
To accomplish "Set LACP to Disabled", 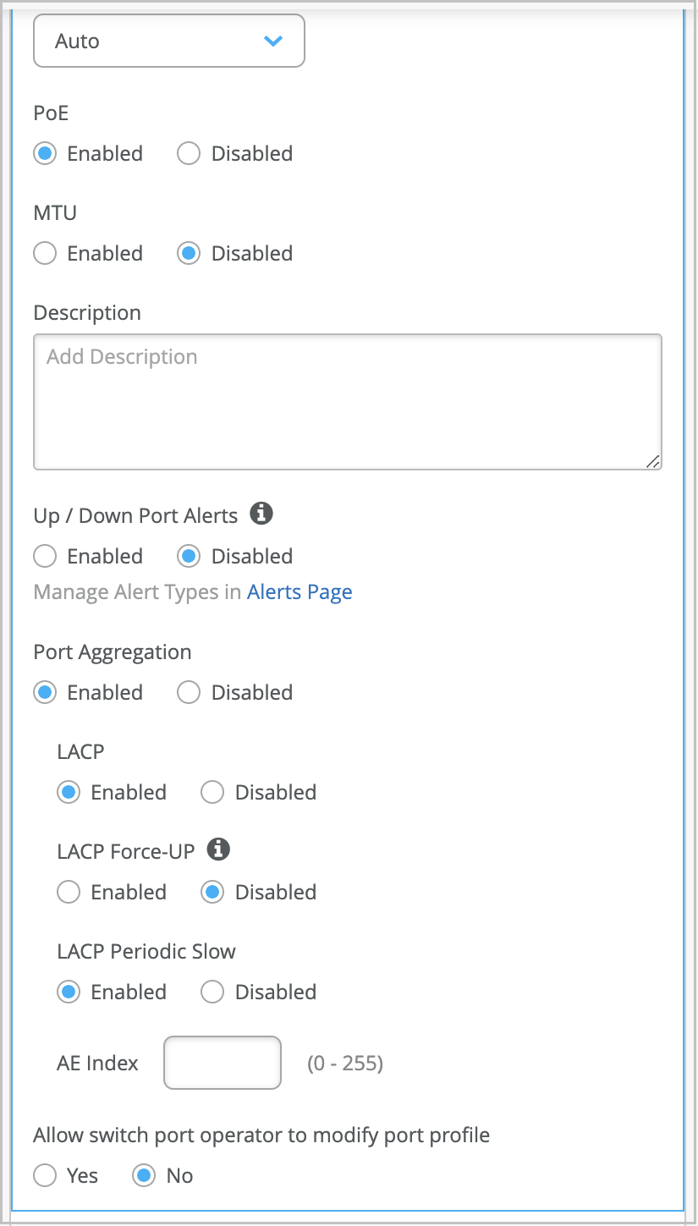I will coord(212,792).
